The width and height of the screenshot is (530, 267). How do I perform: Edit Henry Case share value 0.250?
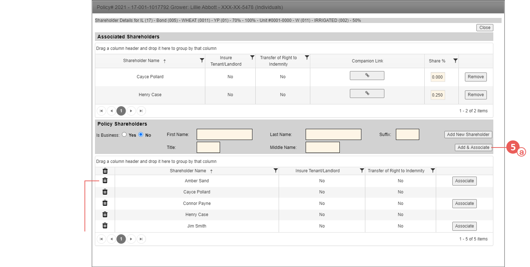[x=438, y=95]
